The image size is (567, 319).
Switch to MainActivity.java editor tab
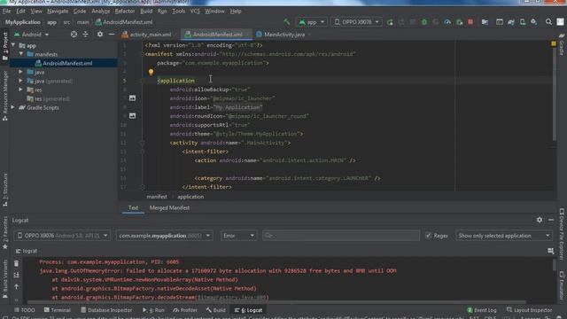tap(284, 35)
